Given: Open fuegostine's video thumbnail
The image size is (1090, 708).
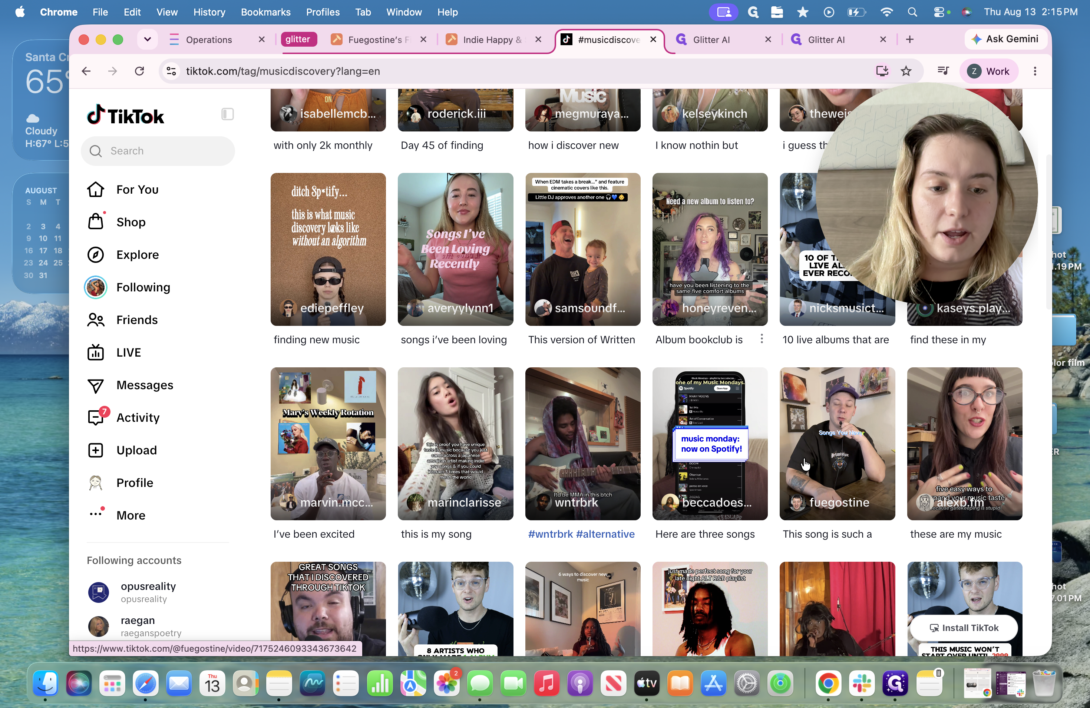Looking at the screenshot, I should coord(837,444).
